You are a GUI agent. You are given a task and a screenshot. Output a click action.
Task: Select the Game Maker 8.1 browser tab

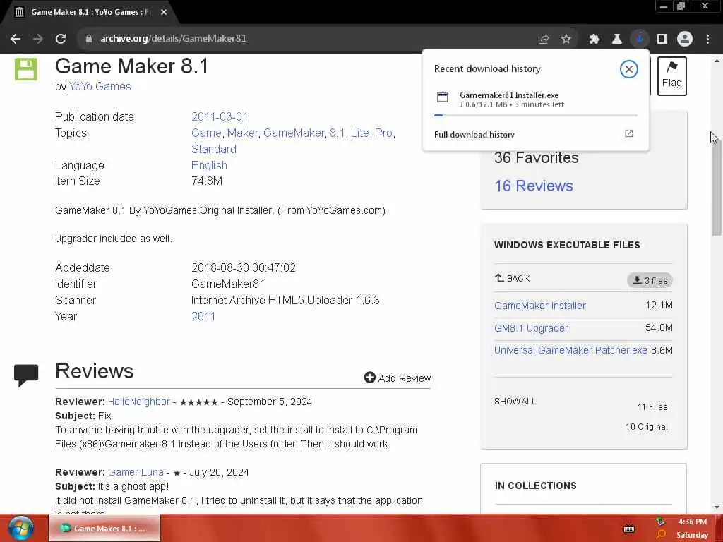(x=90, y=13)
